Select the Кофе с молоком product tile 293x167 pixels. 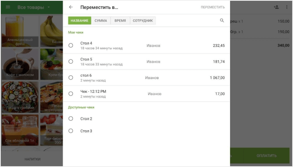[x=20, y=64]
